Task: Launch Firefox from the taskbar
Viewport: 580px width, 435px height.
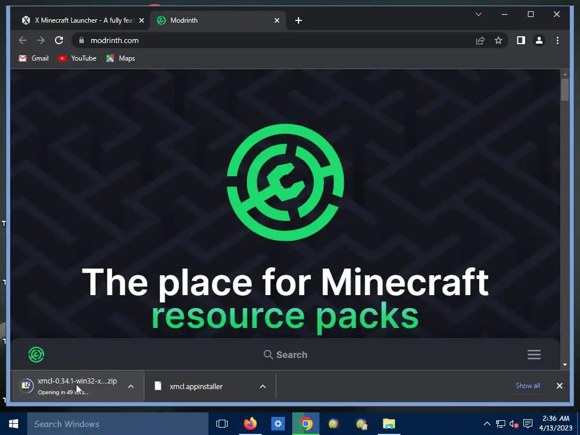Action: [x=250, y=424]
